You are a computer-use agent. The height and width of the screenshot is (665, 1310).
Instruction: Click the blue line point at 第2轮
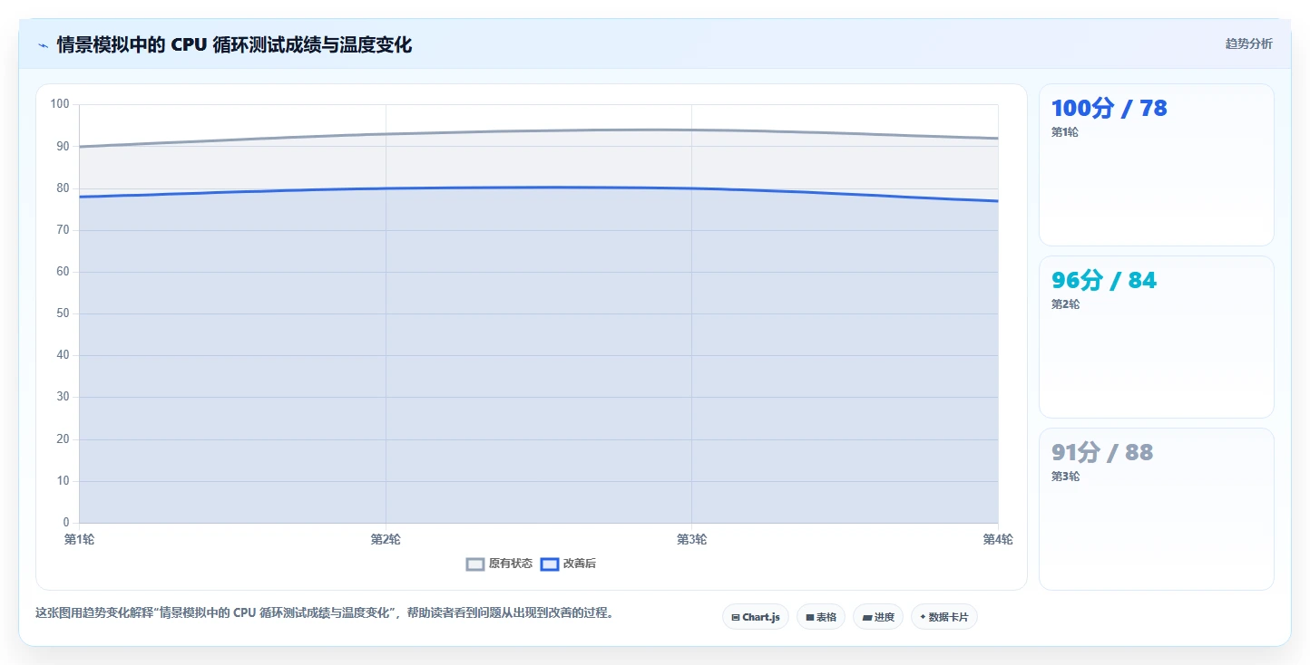click(386, 188)
